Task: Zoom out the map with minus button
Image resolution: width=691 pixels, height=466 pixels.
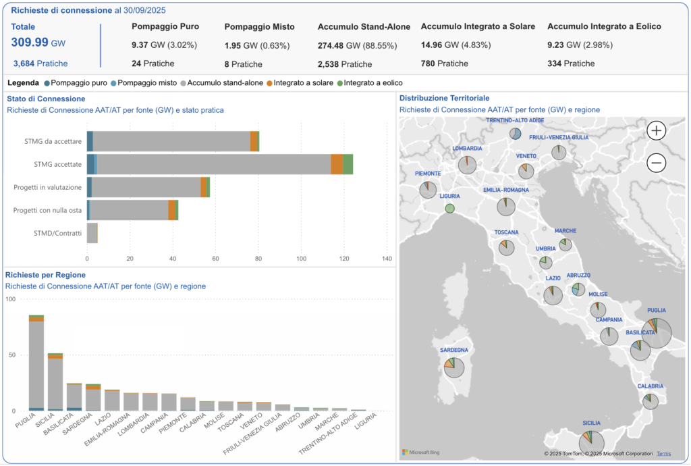Action: pos(656,163)
